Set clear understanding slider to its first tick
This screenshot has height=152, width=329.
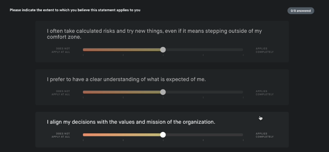[x=83, y=92]
